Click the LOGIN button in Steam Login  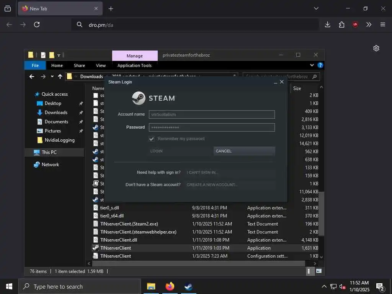(x=180, y=151)
